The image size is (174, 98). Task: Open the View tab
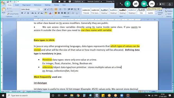(64, 5)
